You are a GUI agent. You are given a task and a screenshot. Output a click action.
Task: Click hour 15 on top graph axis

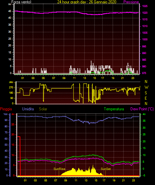tap(94, 78)
